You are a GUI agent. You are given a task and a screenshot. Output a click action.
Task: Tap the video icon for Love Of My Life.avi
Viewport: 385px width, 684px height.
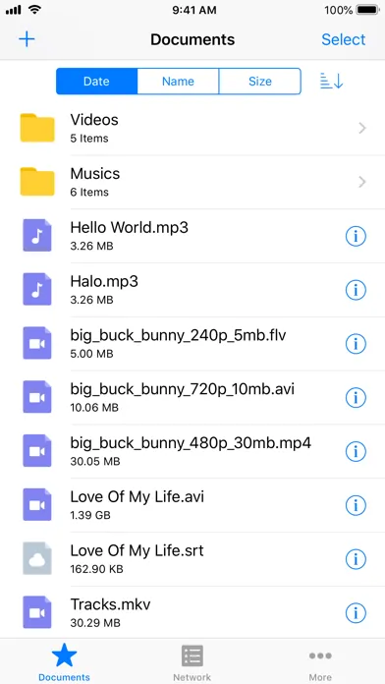click(x=37, y=505)
